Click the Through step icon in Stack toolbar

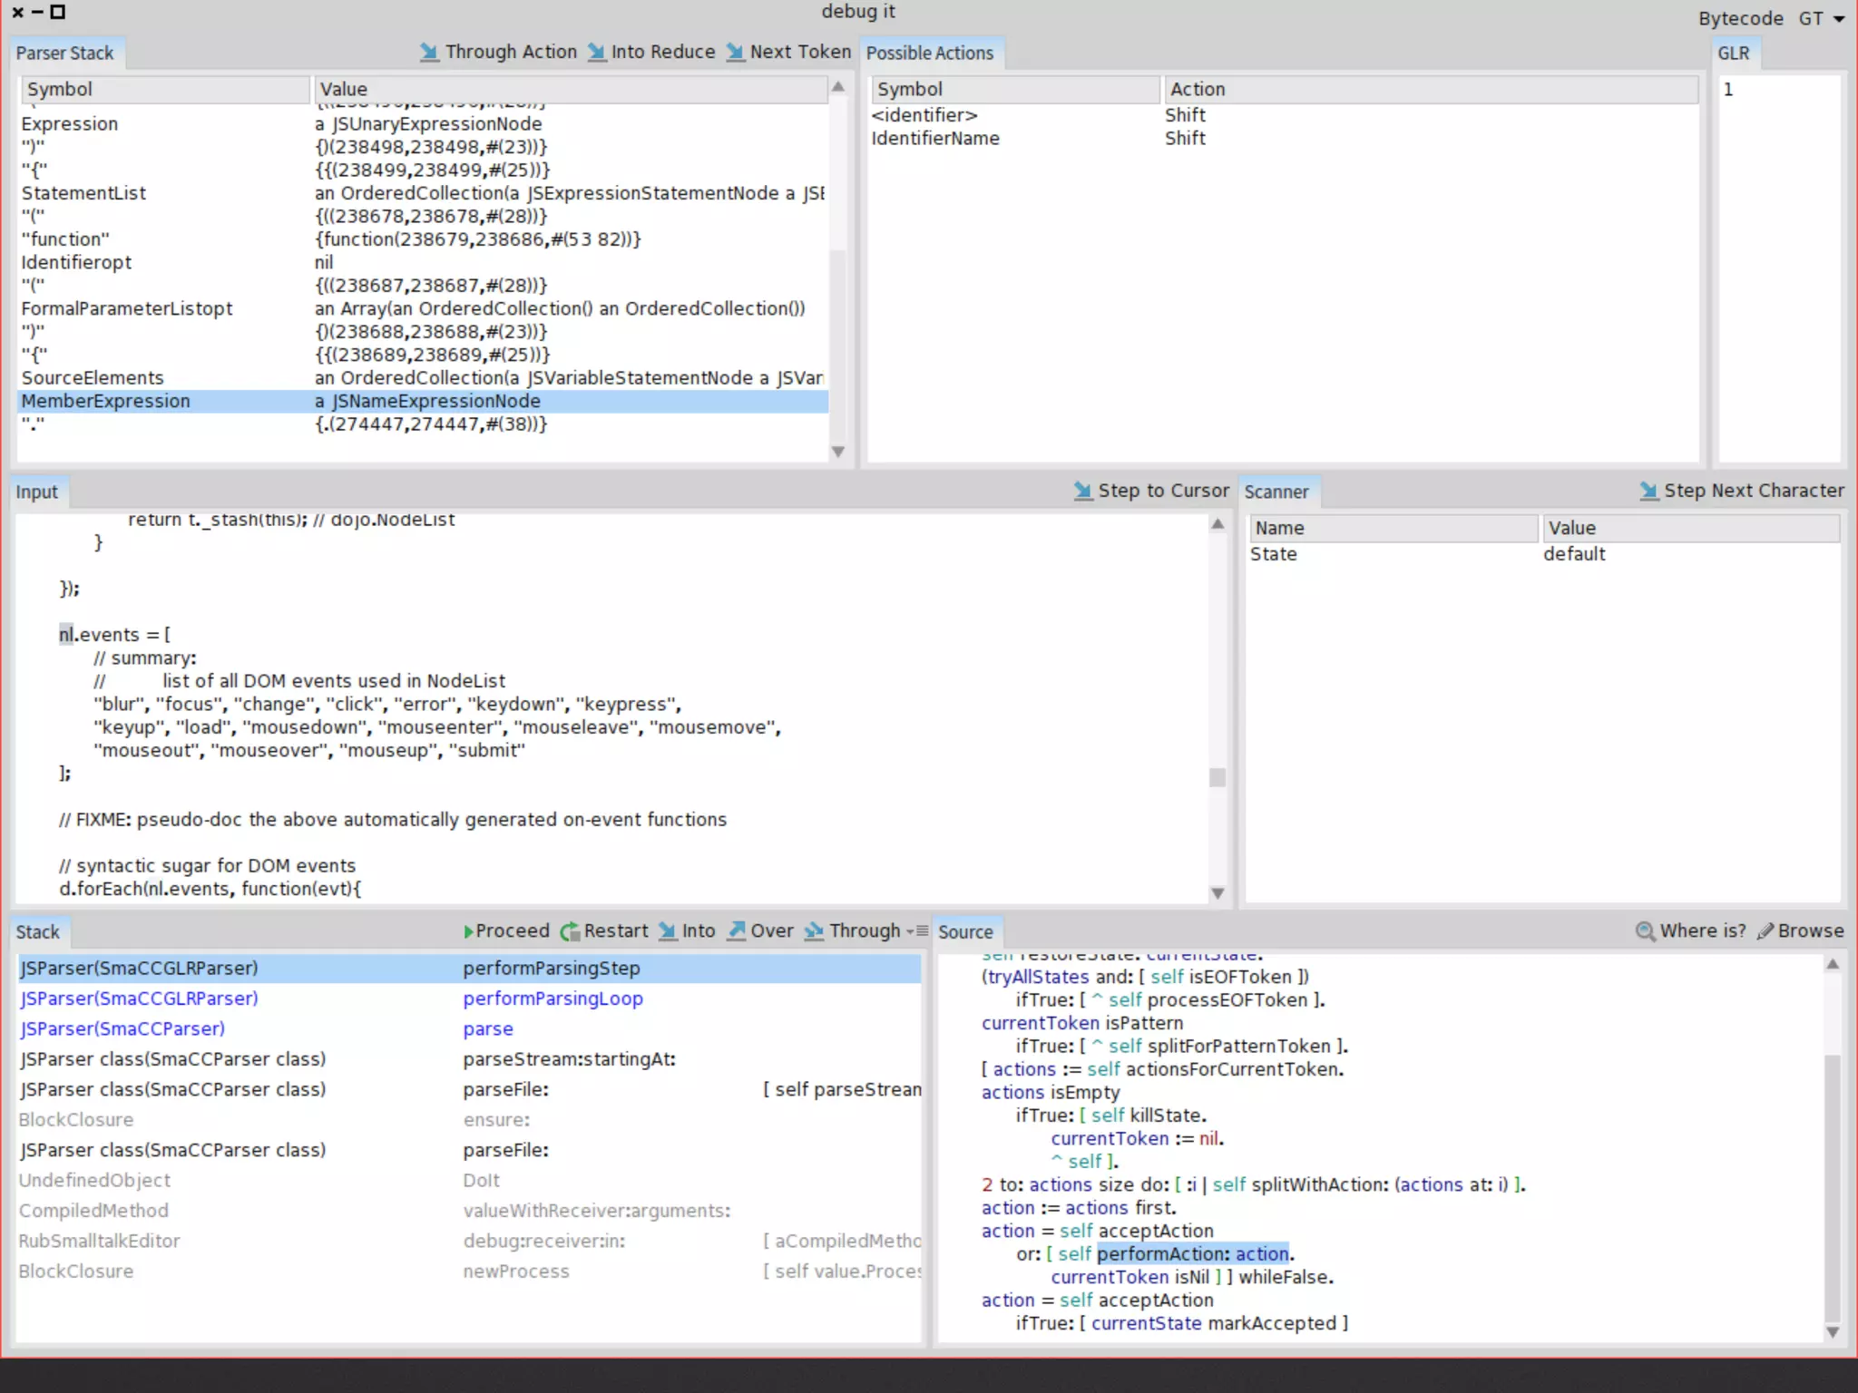point(815,931)
